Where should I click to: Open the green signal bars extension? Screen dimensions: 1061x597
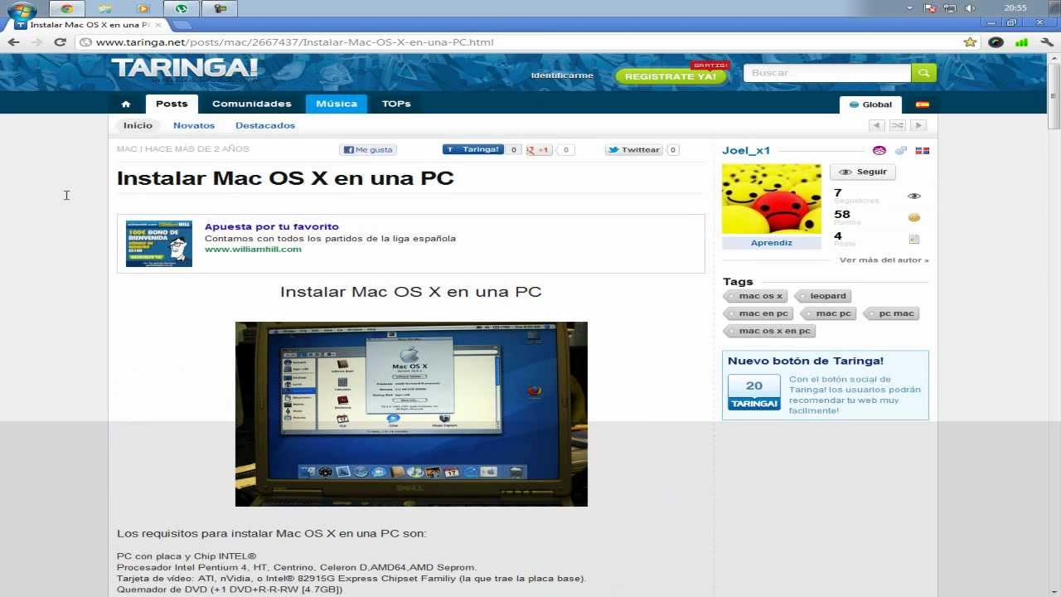click(1021, 42)
